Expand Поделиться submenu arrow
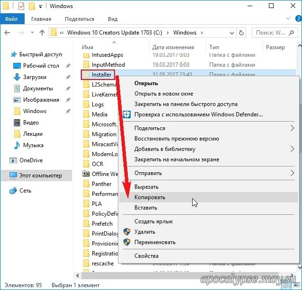The image size is (302, 290). 293,128
